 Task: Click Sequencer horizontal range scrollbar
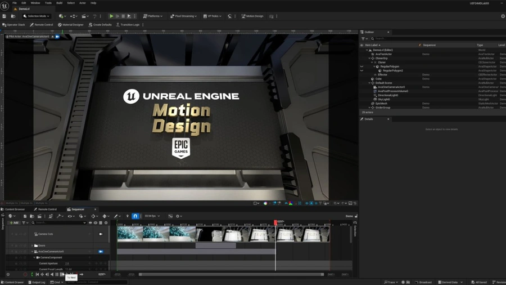[x=232, y=274]
